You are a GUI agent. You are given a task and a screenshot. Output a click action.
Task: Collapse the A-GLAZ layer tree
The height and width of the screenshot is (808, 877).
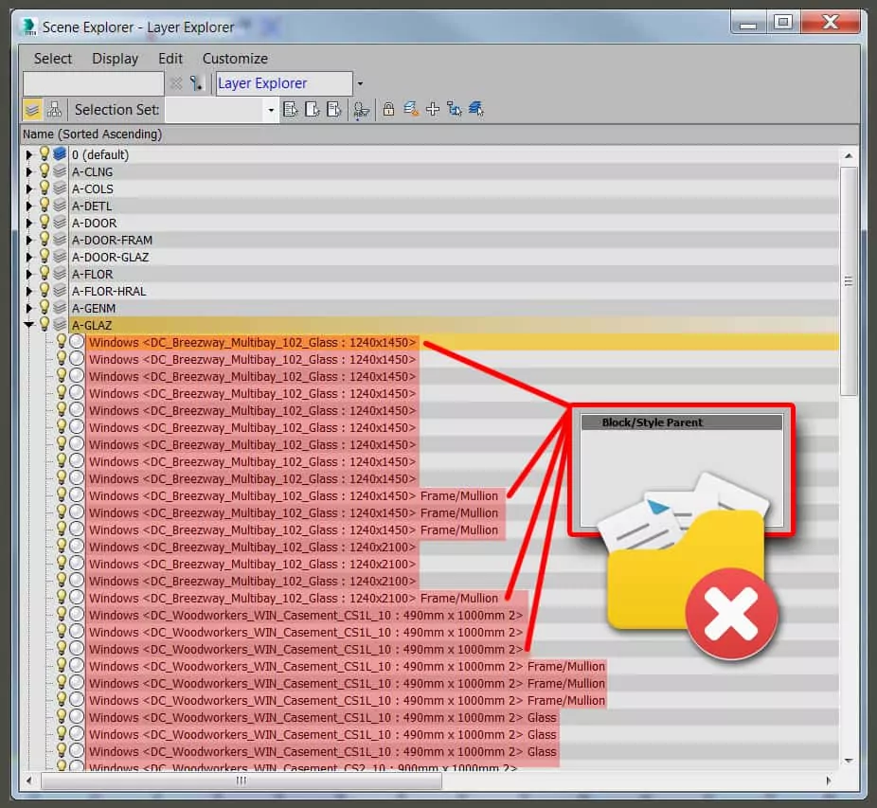click(x=29, y=325)
